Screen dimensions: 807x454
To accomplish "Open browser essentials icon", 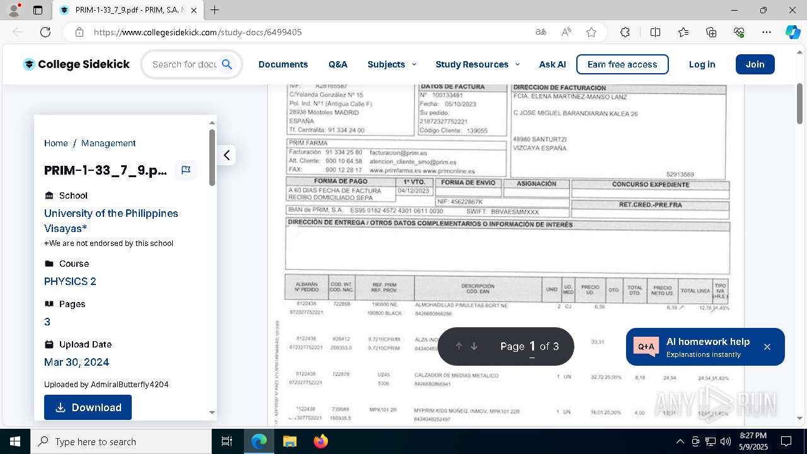I will [x=739, y=32].
